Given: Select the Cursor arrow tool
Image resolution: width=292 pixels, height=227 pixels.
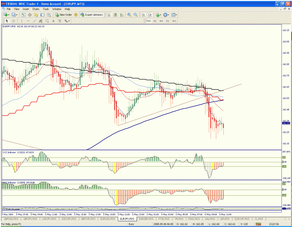Looking at the screenshot, I should coord(7,21).
